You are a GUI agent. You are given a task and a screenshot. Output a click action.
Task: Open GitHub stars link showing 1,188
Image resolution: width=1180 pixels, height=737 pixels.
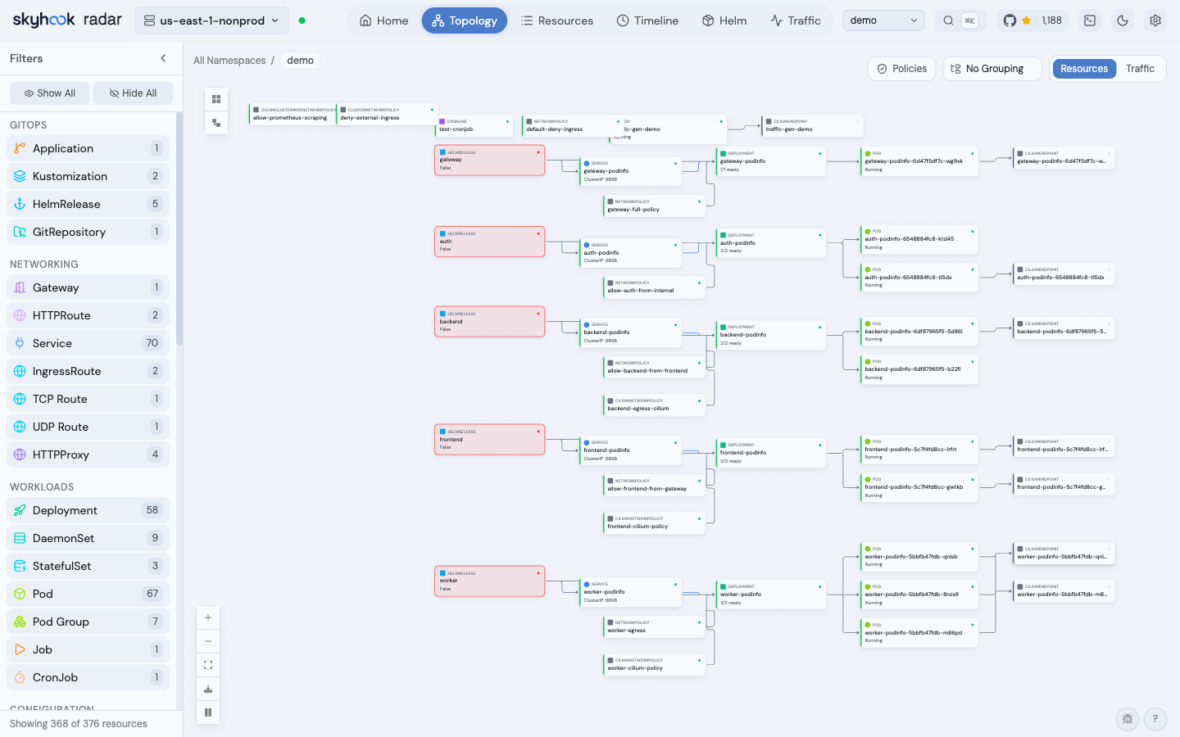point(1032,20)
